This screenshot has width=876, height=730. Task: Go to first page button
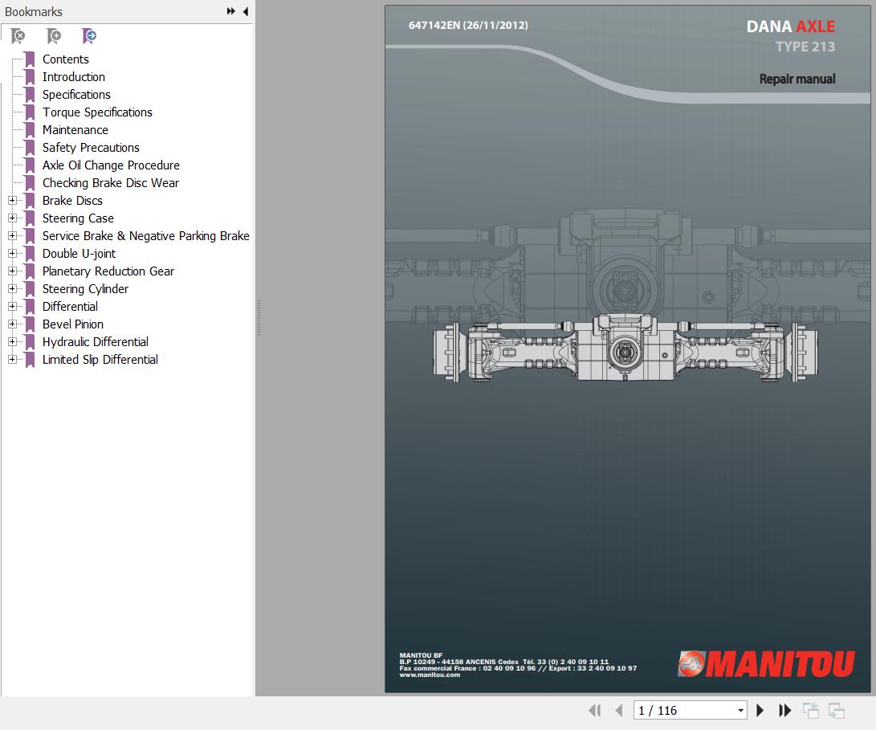pyautogui.click(x=595, y=711)
